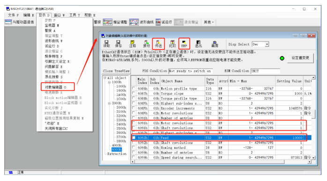Click the Object Name column header
Screen dimensions: 327x181
[182, 81]
